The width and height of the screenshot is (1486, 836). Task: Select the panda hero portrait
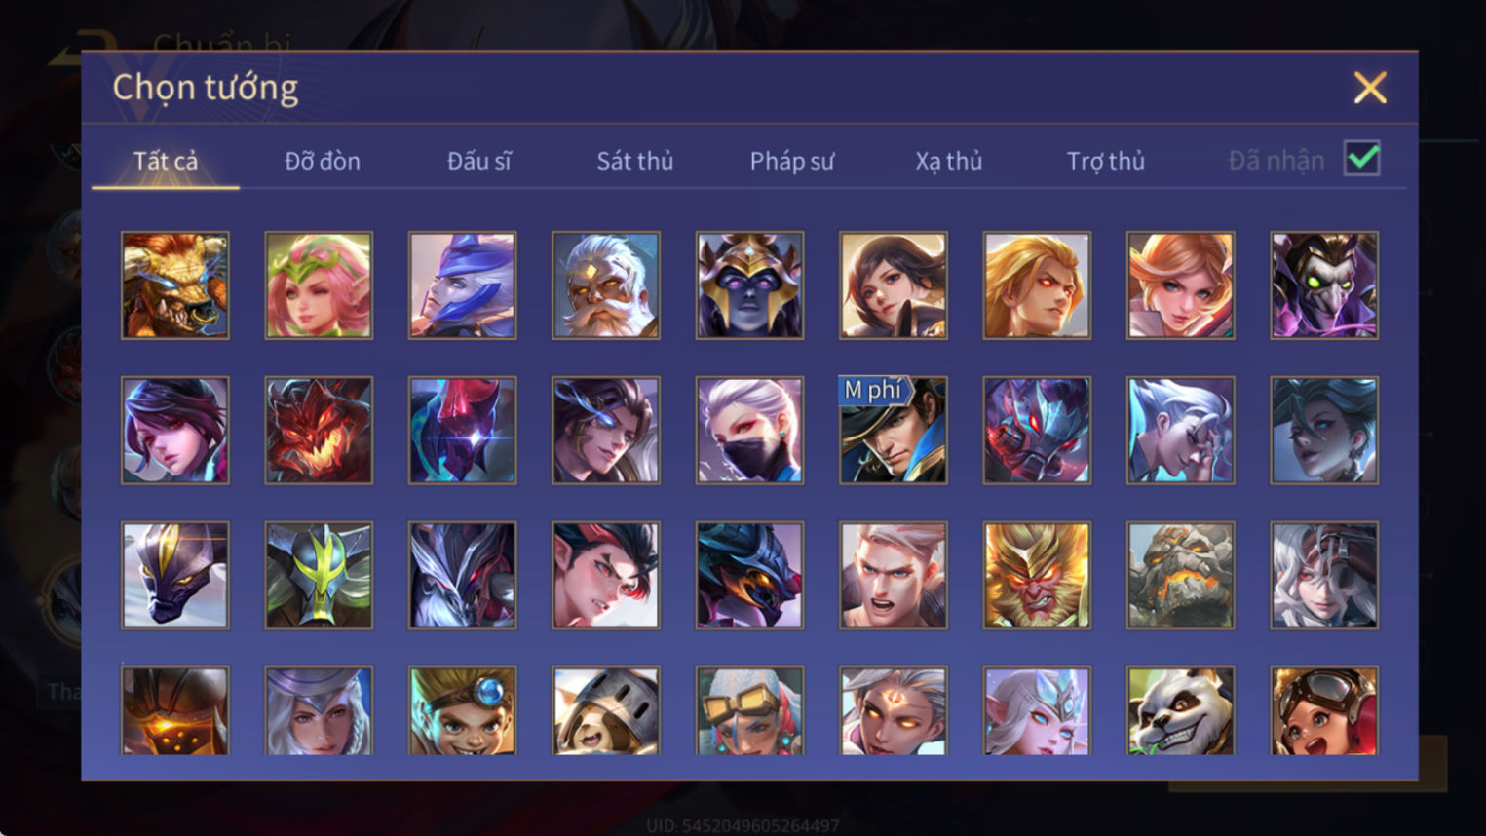[1180, 711]
